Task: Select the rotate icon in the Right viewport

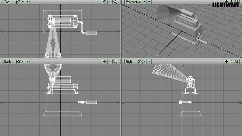Action: tap(232, 61)
